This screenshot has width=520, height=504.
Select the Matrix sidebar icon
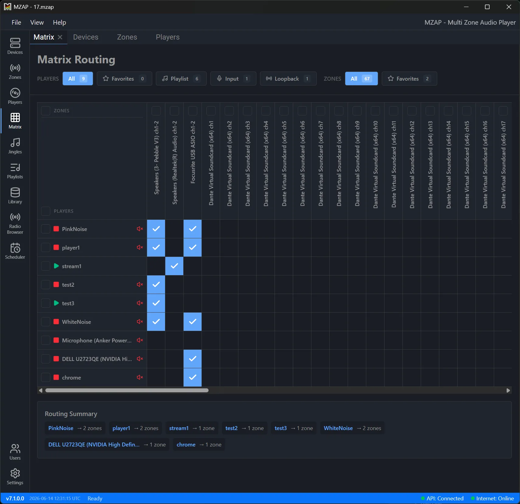point(15,121)
